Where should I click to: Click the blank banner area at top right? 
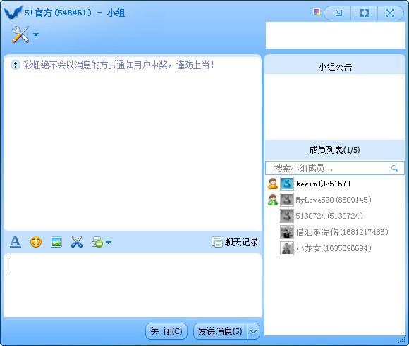[336, 35]
